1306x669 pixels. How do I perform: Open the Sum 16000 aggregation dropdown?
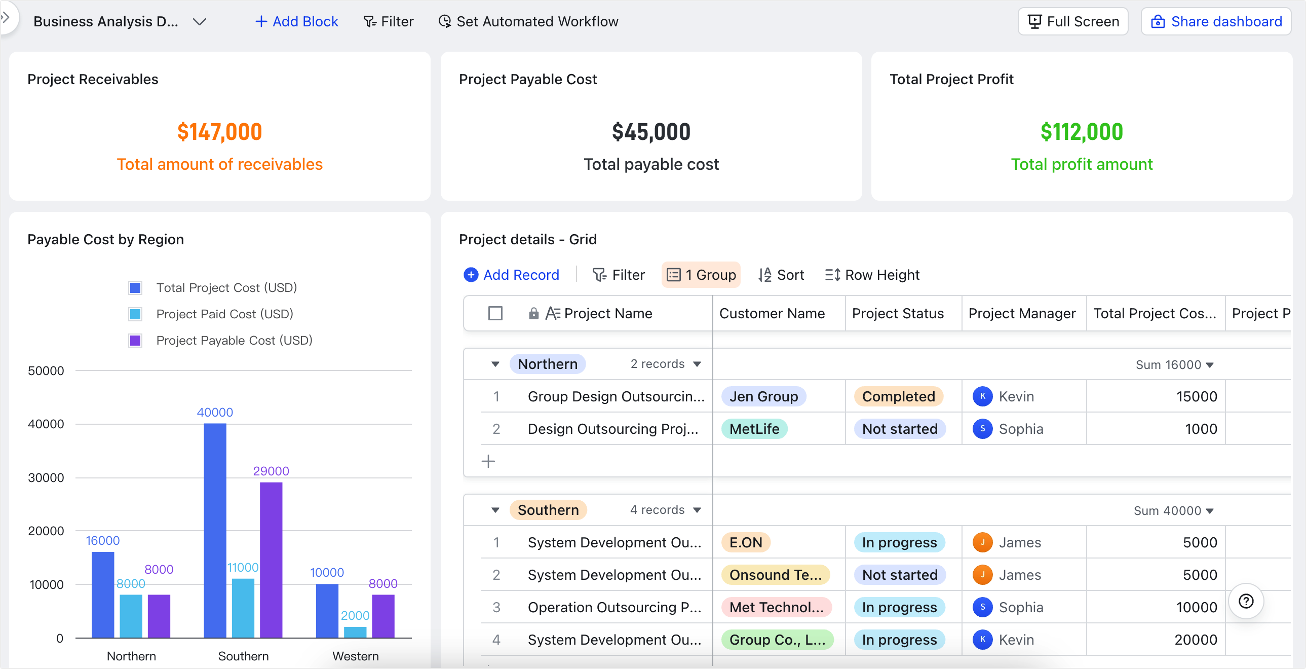click(1174, 364)
